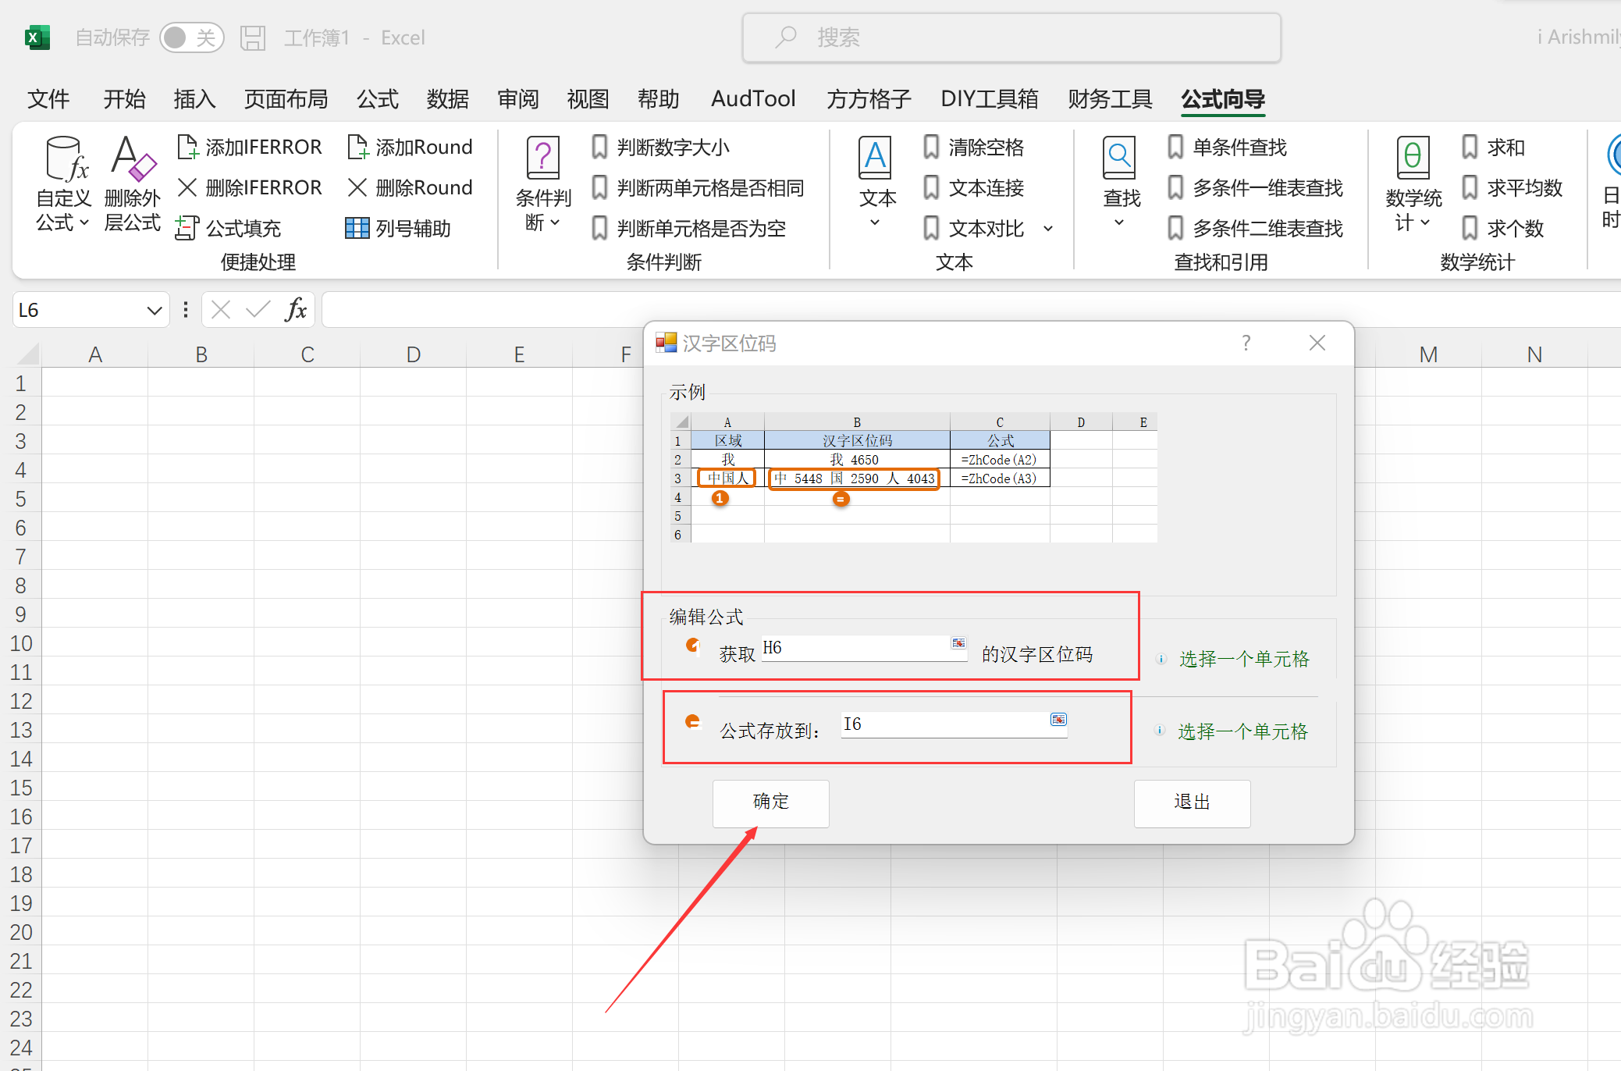Screen dimensions: 1621x1071
Task: Click the 列号辅助 grid icon
Action: click(357, 228)
